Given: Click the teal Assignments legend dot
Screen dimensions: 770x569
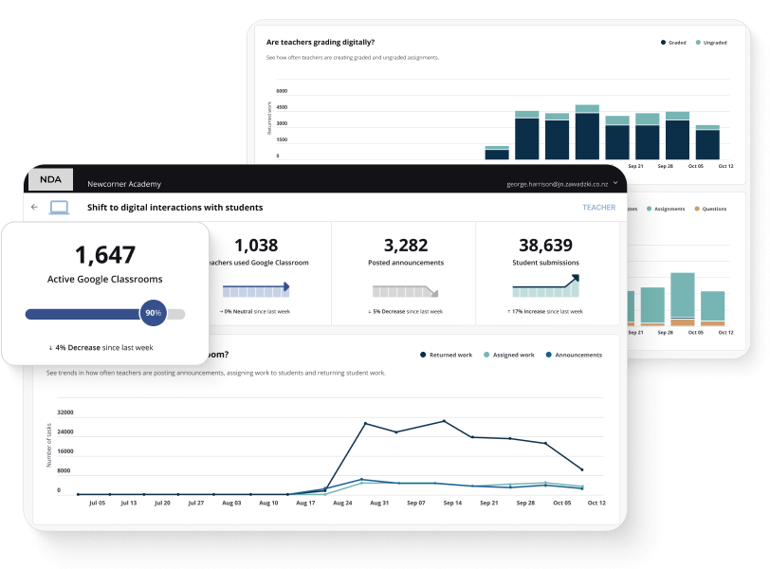Looking at the screenshot, I should click(x=649, y=209).
